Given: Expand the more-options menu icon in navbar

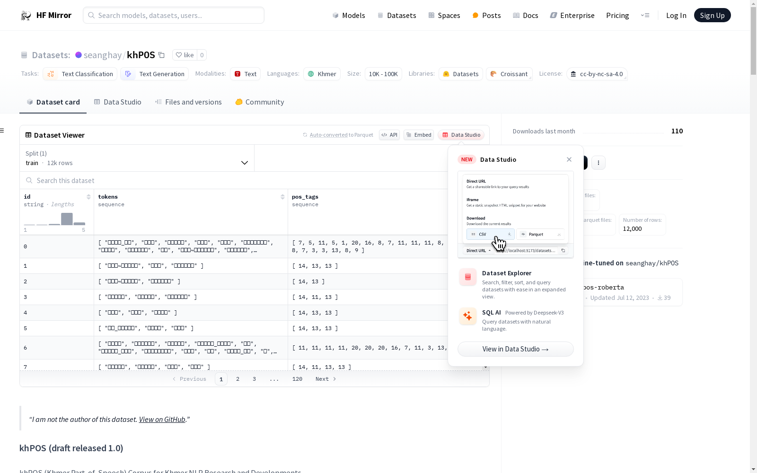Looking at the screenshot, I should click(645, 15).
